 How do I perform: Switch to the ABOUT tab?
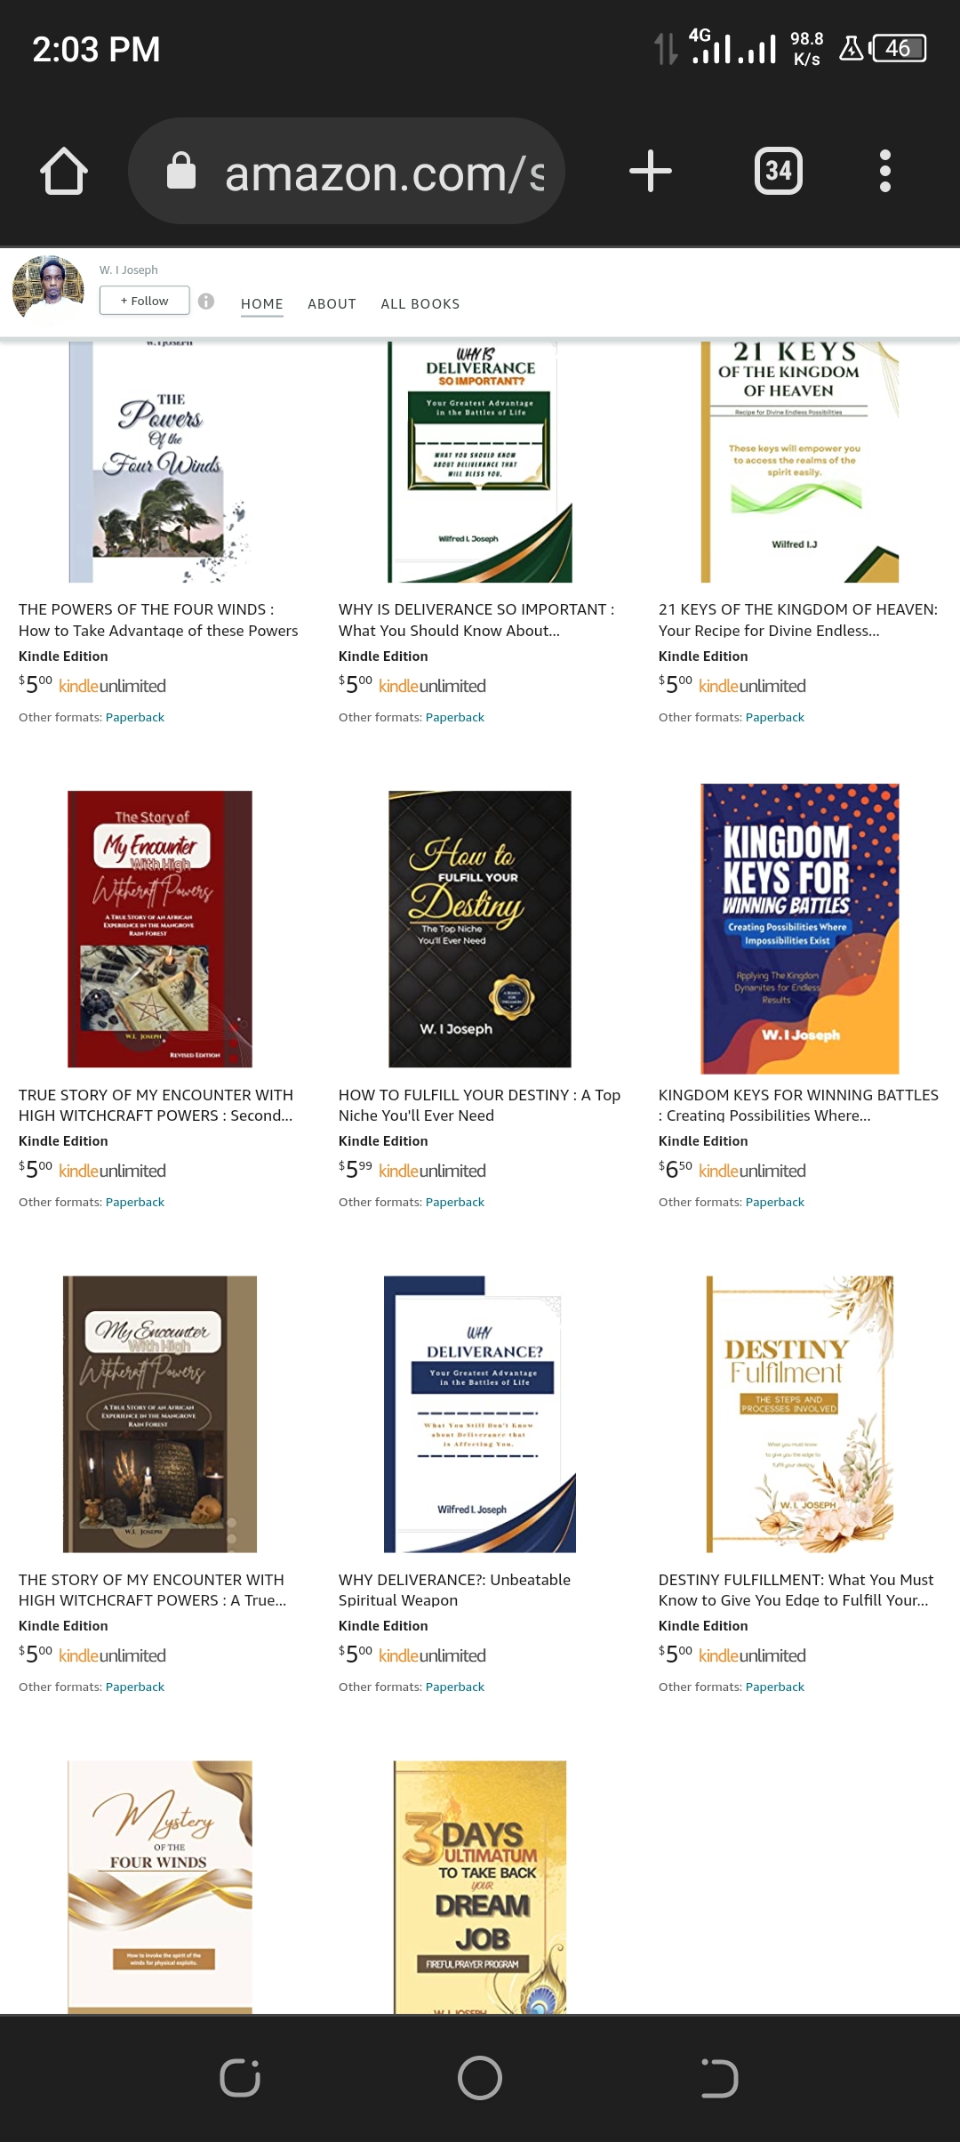pos(332,304)
